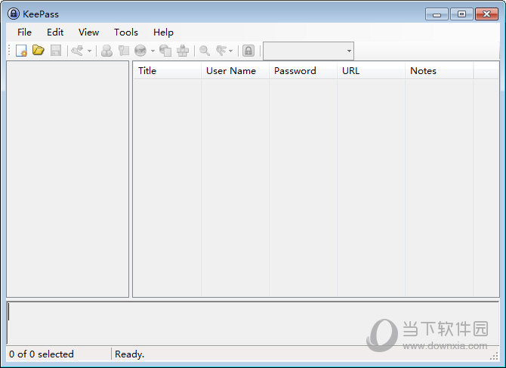
Task: Click the toolbar drag grip handle
Action: pos(9,51)
